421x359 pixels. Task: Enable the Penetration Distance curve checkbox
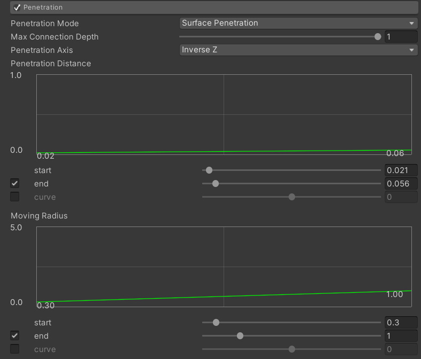(15, 197)
